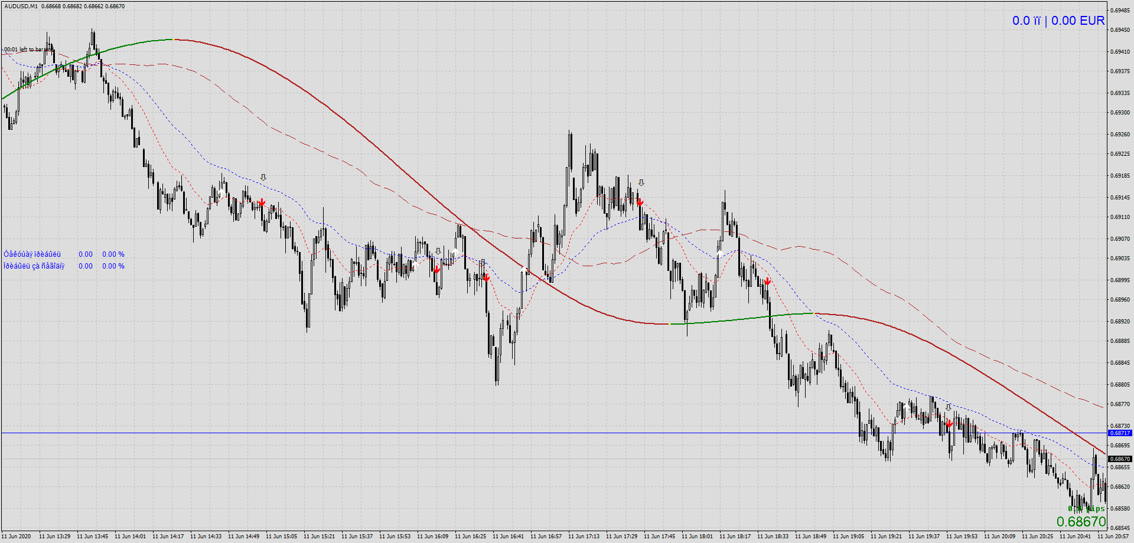Image resolution: width=1134 pixels, height=543 pixels.
Task: Select the red down arrow near 18:33
Action: click(767, 282)
